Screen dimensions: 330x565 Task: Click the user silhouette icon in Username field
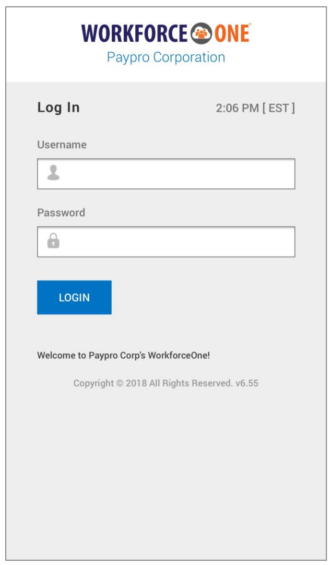tap(53, 173)
